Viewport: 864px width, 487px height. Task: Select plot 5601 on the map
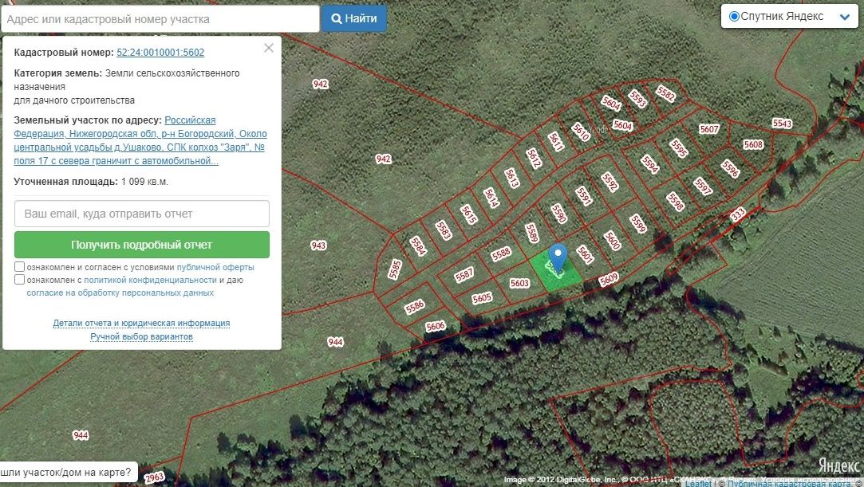pyautogui.click(x=585, y=253)
